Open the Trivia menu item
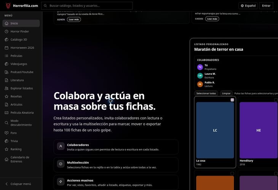Image resolution: width=278 pixels, height=190 pixels. 21,141
